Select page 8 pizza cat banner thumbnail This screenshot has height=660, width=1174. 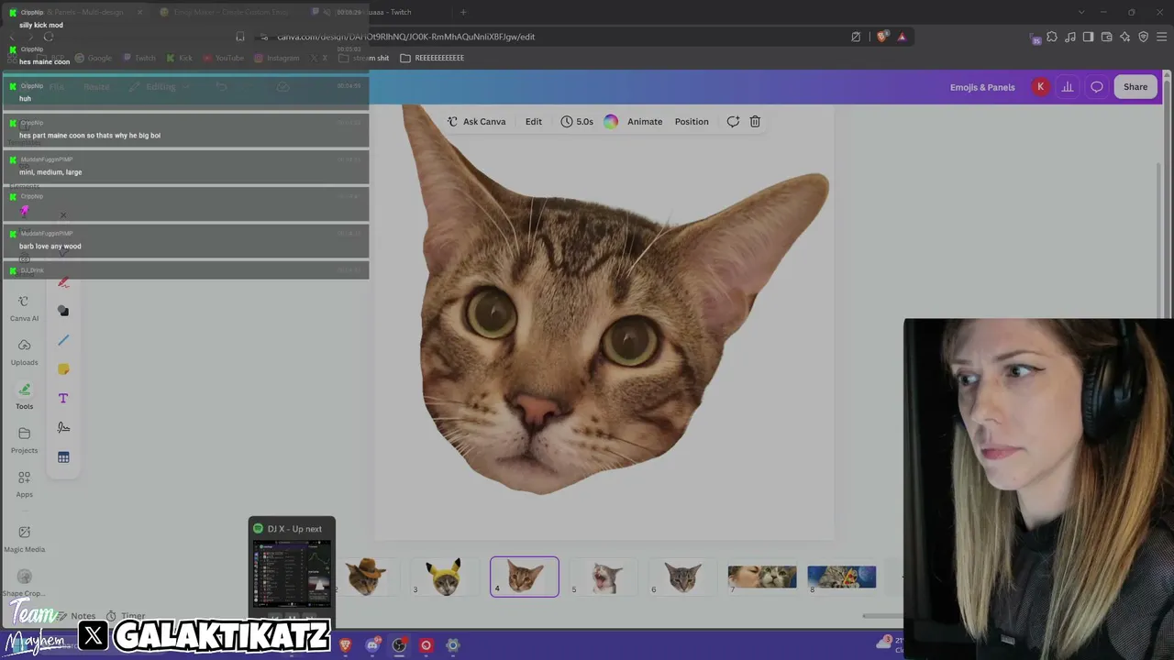tap(842, 577)
